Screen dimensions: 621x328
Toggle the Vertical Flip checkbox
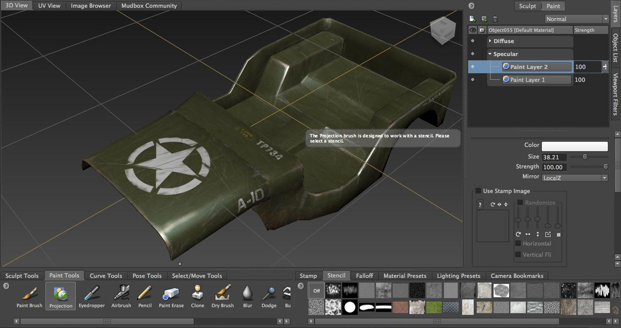[518, 255]
